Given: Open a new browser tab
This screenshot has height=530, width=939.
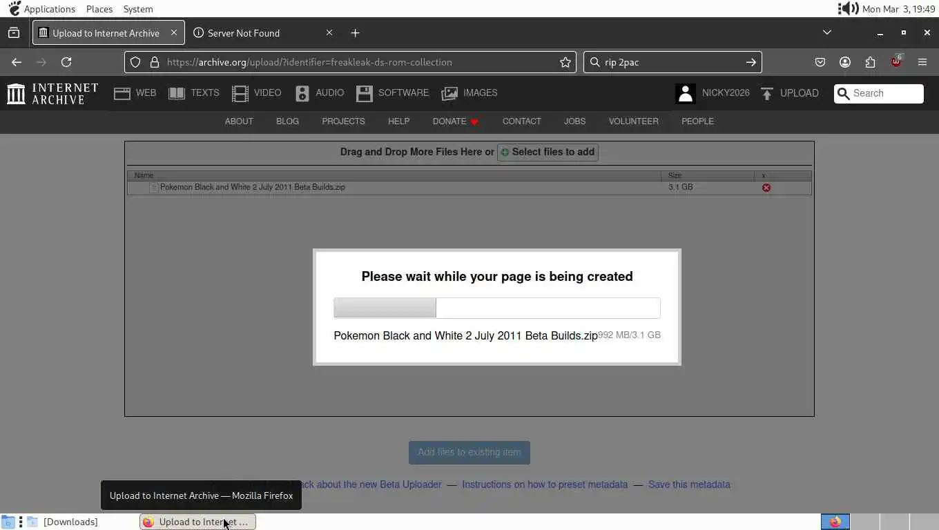Looking at the screenshot, I should pos(355,33).
